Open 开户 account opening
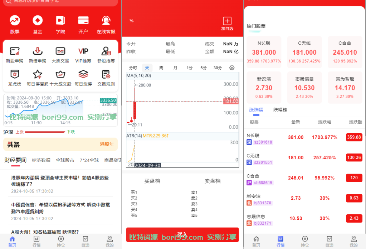 pos(83,24)
